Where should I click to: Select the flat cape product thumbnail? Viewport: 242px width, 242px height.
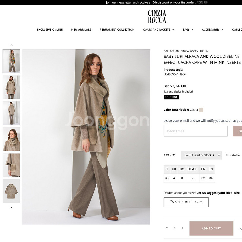[11, 191]
